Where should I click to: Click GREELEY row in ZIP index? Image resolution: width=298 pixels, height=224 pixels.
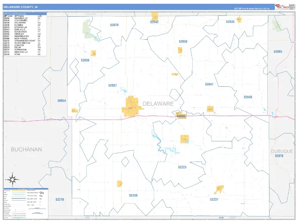pyautogui.click(x=22, y=34)
